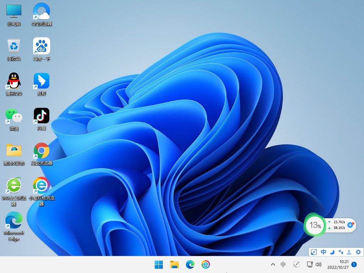The image size is (364, 273).
Task: Open the 此电脑 (This PC) desktop icon
Action: click(x=14, y=14)
